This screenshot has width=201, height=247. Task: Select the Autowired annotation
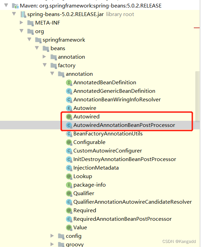[x=86, y=117]
